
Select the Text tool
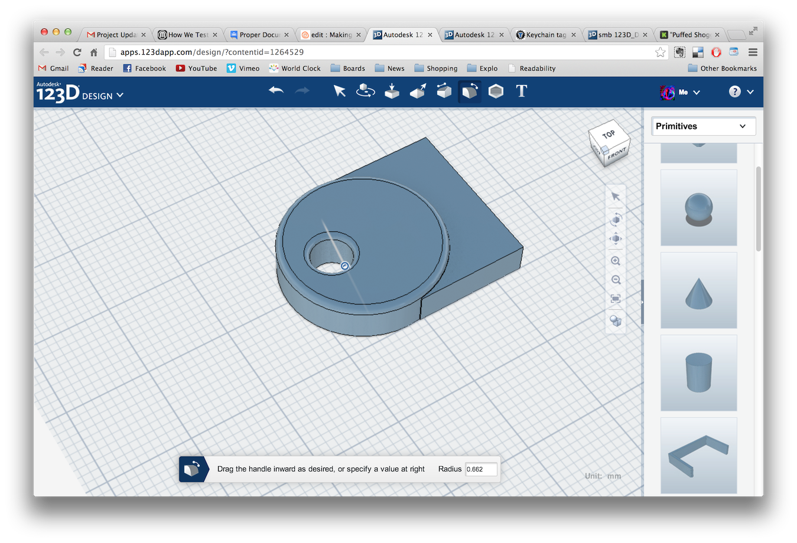(522, 91)
